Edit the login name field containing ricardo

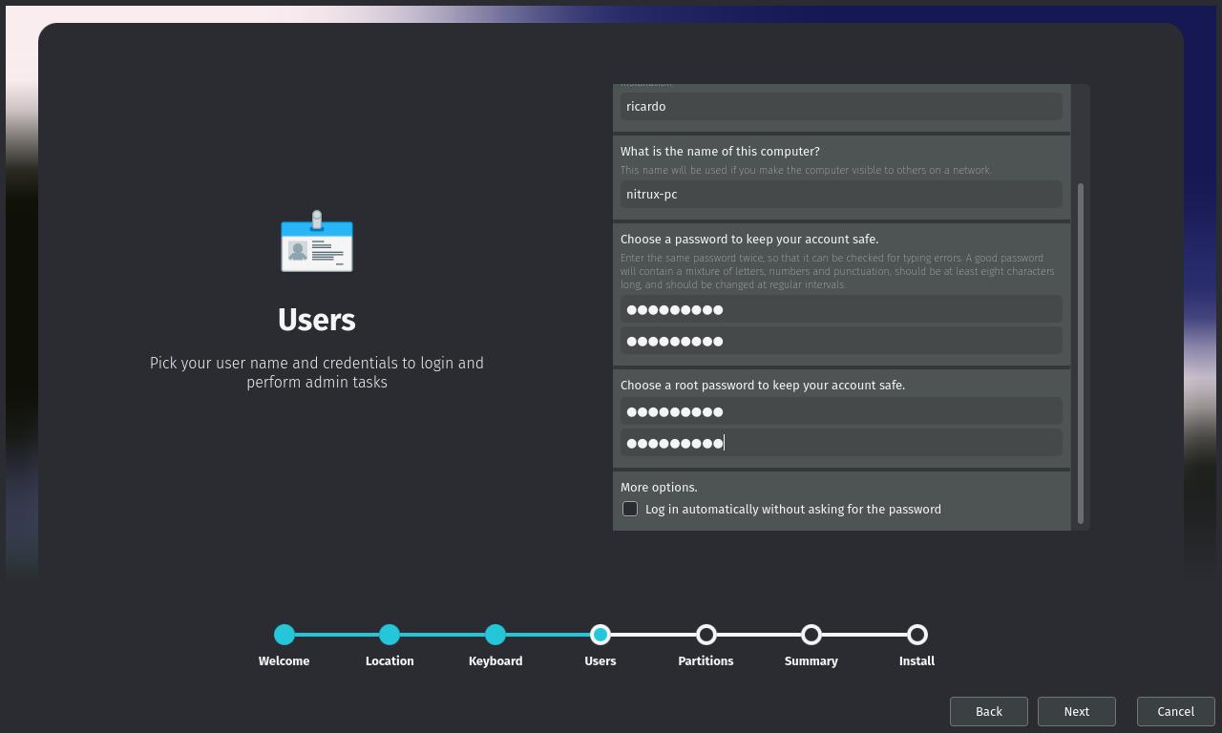point(841,106)
